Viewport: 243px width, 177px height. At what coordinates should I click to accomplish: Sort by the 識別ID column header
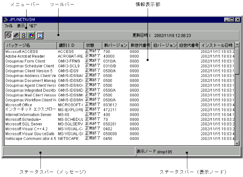coord(70,46)
